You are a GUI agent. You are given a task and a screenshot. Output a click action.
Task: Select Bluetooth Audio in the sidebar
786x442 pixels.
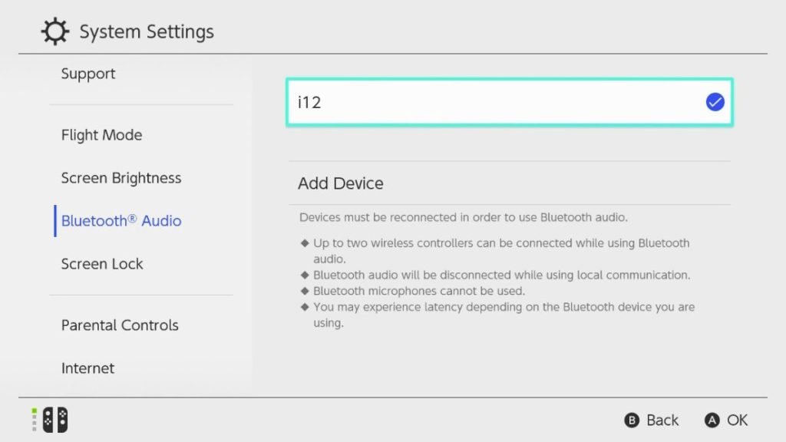pos(121,220)
